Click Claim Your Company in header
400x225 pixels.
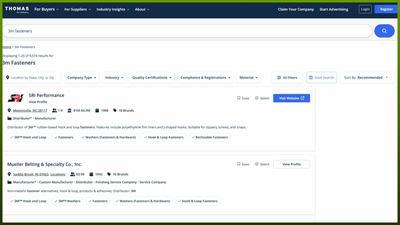click(x=296, y=9)
